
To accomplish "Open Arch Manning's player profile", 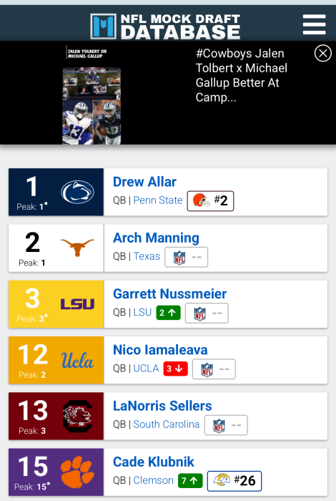I will [x=156, y=238].
